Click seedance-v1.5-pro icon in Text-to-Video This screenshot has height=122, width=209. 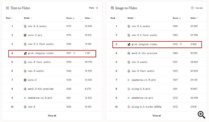(25, 98)
